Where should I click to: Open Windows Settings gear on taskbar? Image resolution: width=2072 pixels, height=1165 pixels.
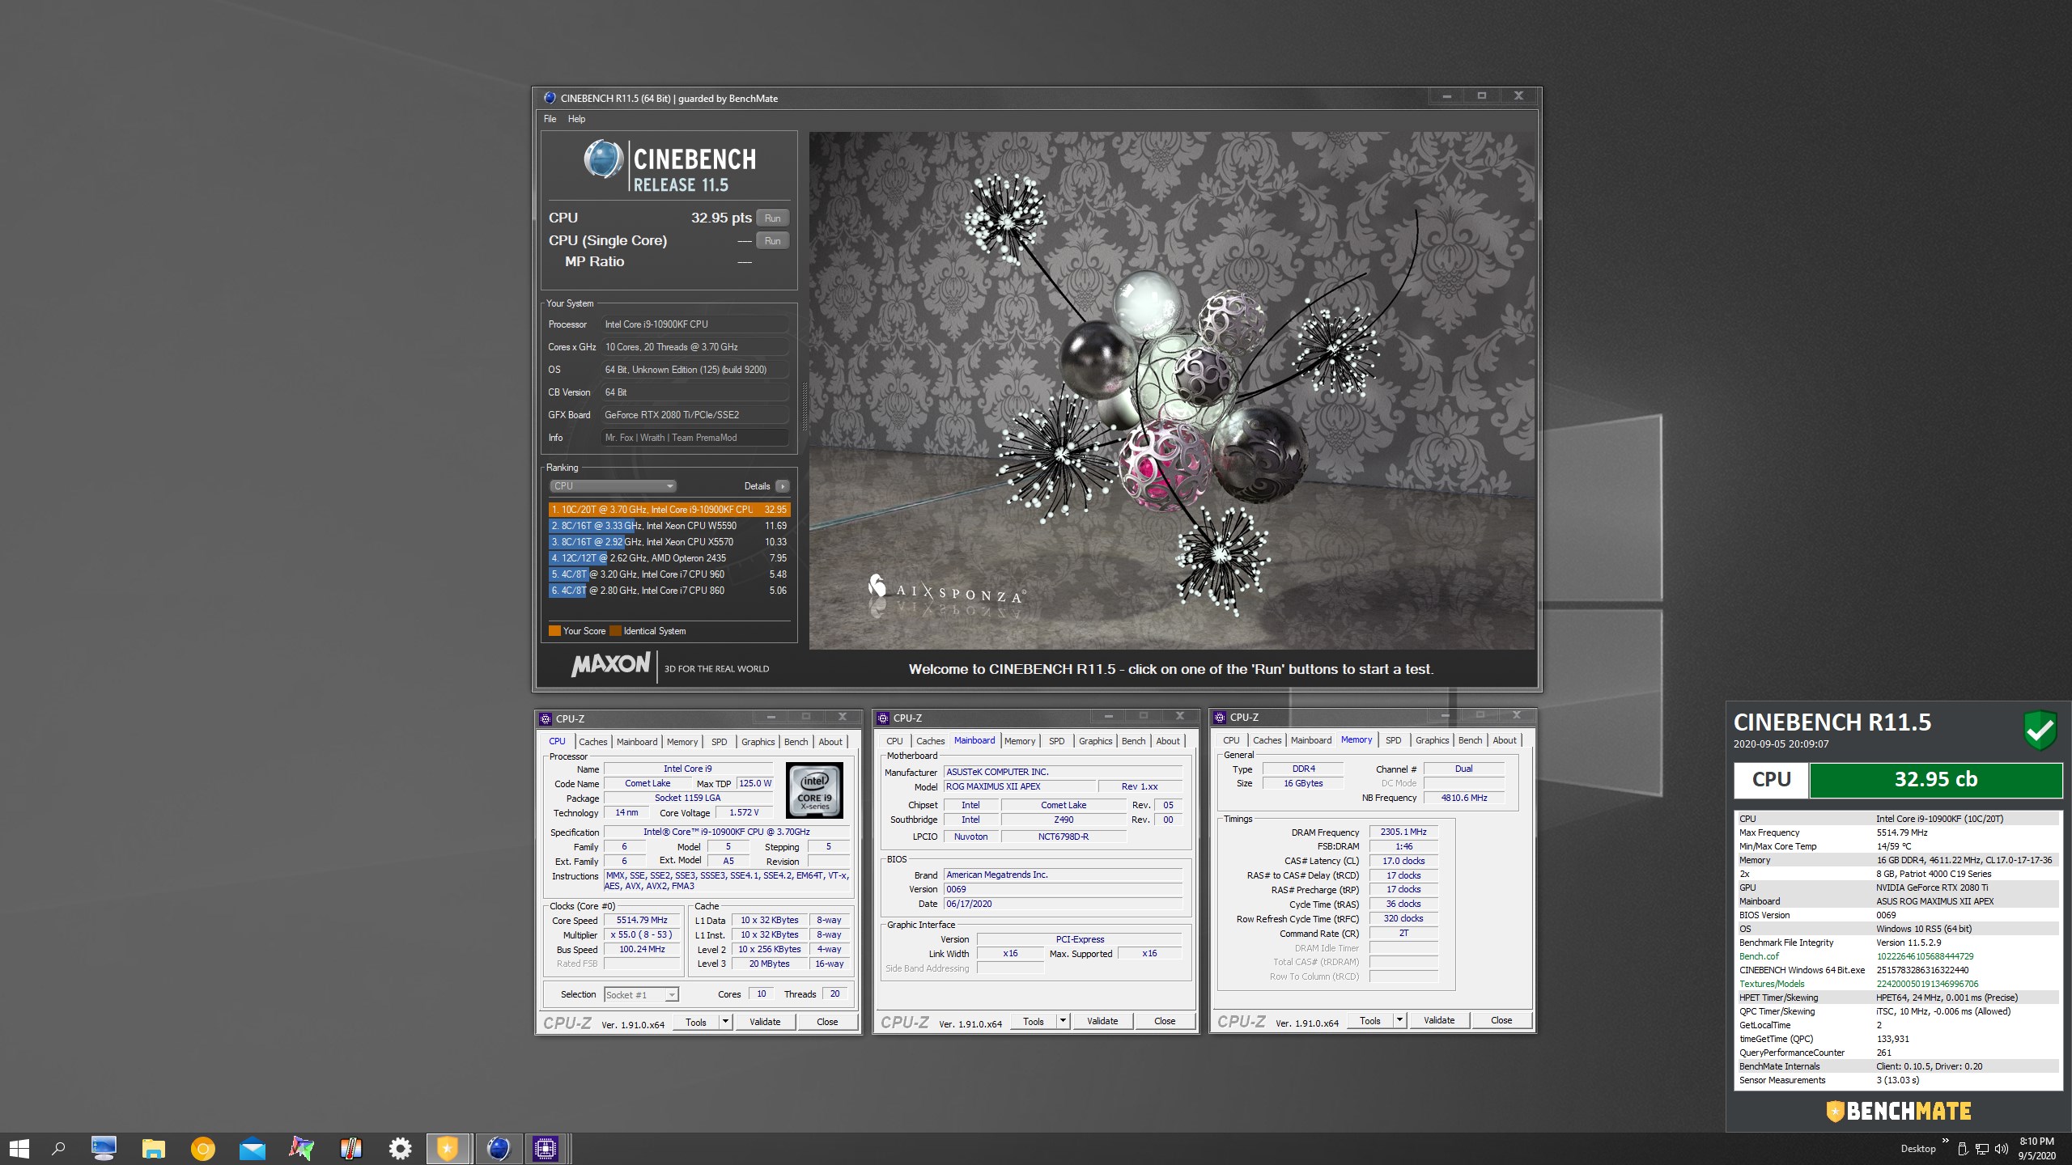click(400, 1148)
